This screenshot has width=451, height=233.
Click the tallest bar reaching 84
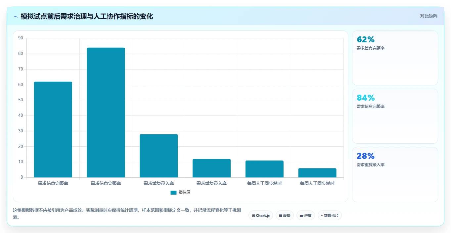[x=106, y=113]
